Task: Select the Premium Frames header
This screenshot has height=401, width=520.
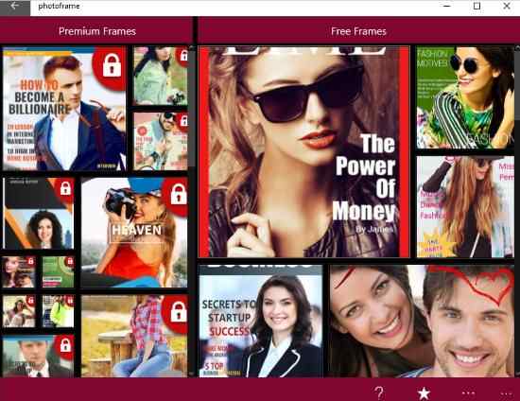Action: pyautogui.click(x=97, y=31)
